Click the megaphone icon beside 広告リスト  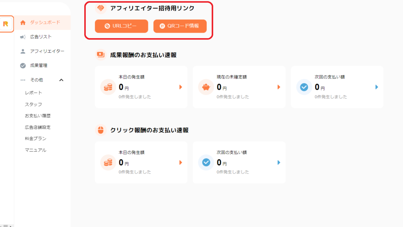[x=23, y=37]
